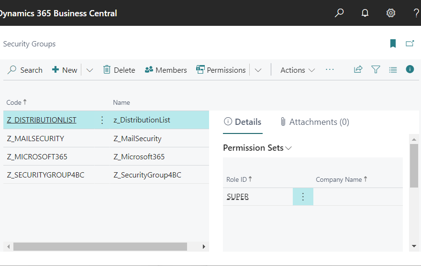Sort by Company Name column
The width and height of the screenshot is (421, 266).
click(341, 179)
